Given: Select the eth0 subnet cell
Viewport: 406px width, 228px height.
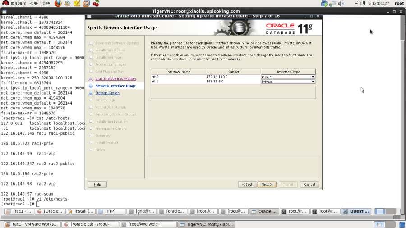Looking at the screenshot, I should (x=233, y=77).
